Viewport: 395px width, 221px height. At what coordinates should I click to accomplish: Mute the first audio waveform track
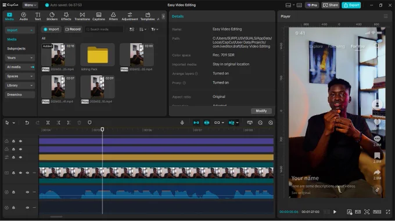tap(27, 192)
